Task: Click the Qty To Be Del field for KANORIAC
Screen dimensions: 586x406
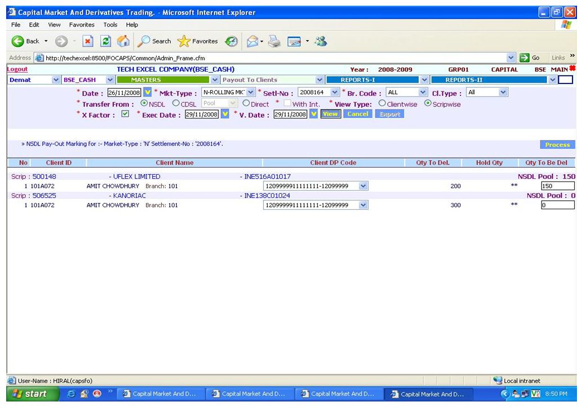Action: (x=558, y=205)
